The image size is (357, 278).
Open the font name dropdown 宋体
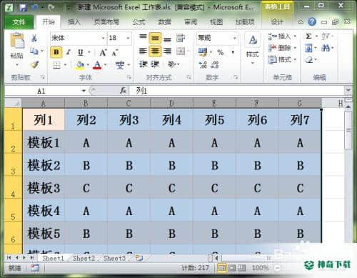103,38
